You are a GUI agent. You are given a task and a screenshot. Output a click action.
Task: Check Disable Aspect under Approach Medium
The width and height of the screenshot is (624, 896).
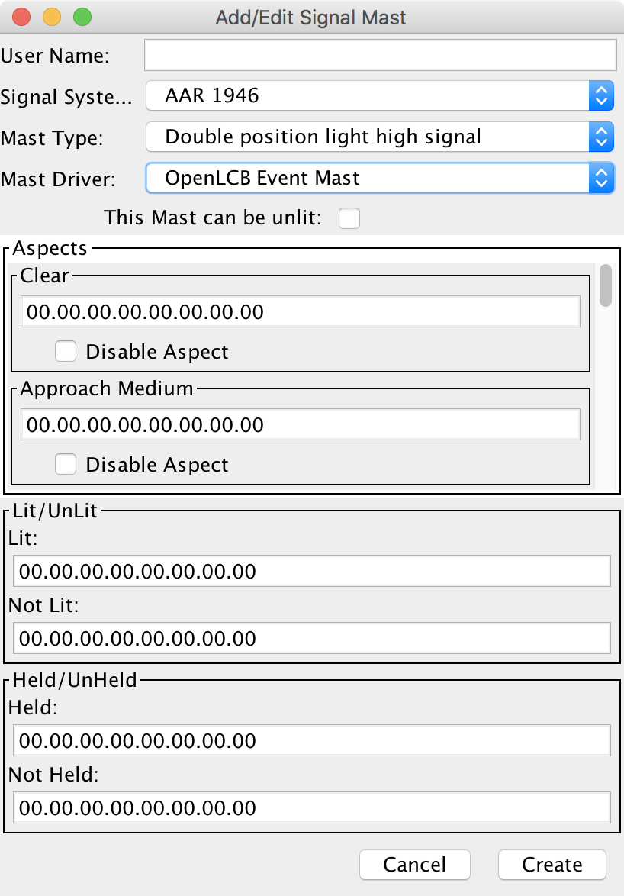pos(66,465)
